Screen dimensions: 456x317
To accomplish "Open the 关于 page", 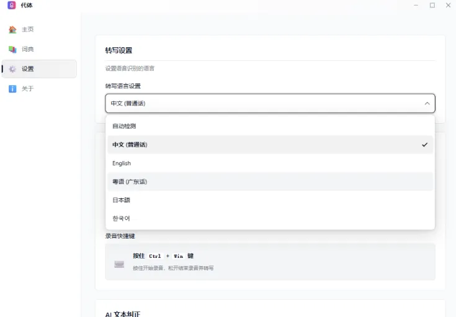I will pyautogui.click(x=28, y=89).
